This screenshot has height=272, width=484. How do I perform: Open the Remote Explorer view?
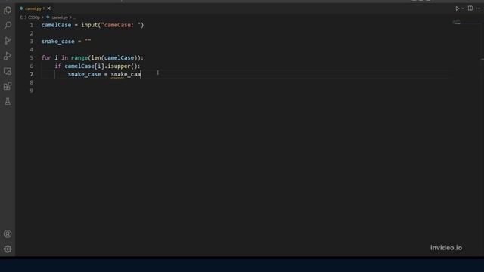point(8,71)
